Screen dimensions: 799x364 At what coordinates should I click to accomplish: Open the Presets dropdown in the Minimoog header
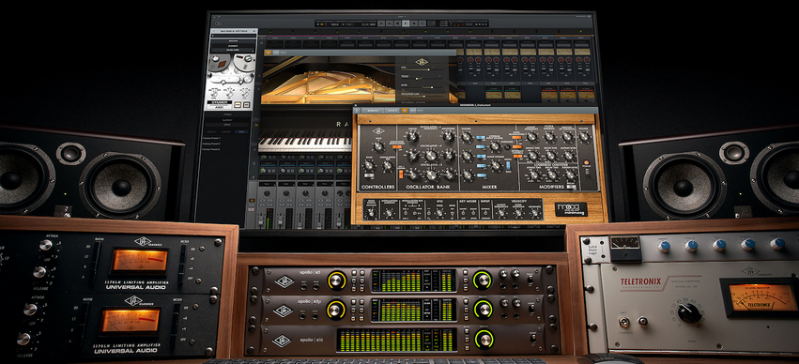[x=392, y=110]
